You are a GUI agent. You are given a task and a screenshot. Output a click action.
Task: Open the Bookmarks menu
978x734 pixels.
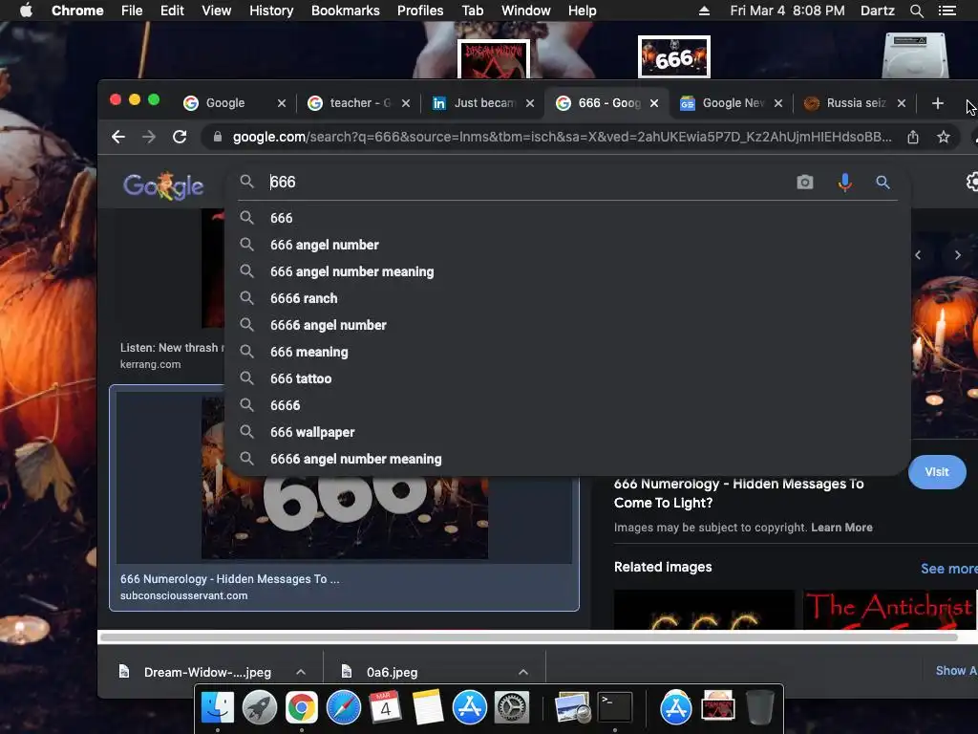(x=346, y=11)
